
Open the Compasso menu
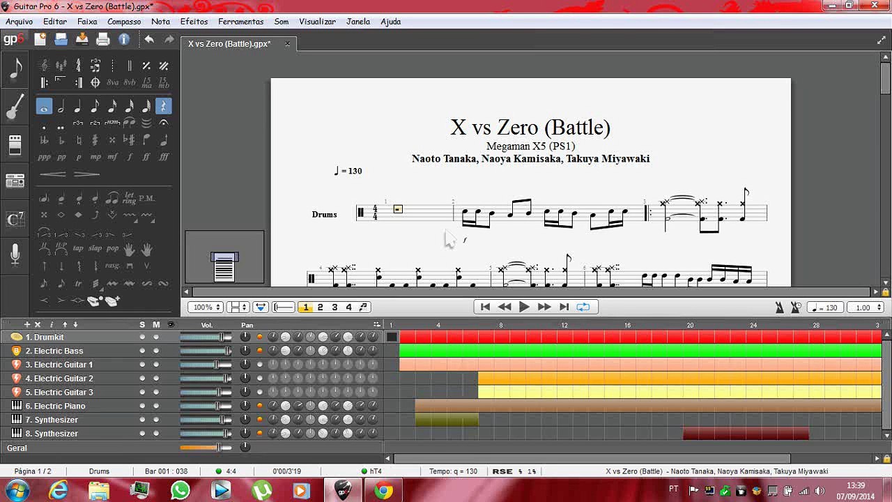coord(124,22)
